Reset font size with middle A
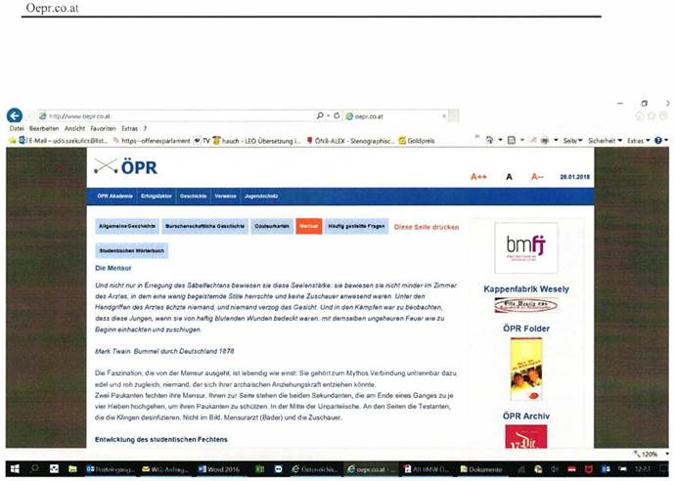675x481 pixels. tap(509, 177)
